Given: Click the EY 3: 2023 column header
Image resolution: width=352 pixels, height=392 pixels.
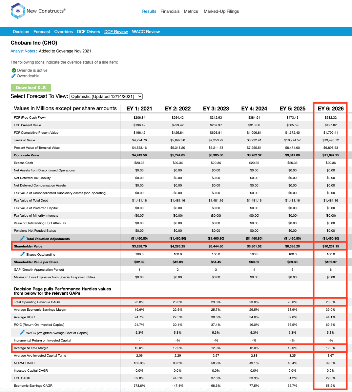Looking at the screenshot, I should click(x=216, y=108).
